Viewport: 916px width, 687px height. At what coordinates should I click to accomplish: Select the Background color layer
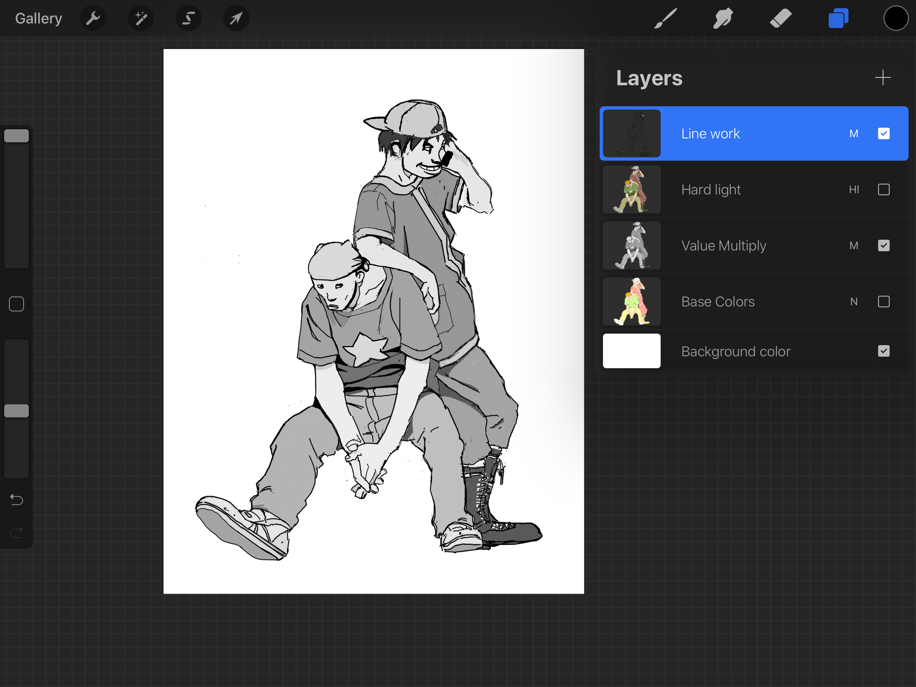(736, 351)
